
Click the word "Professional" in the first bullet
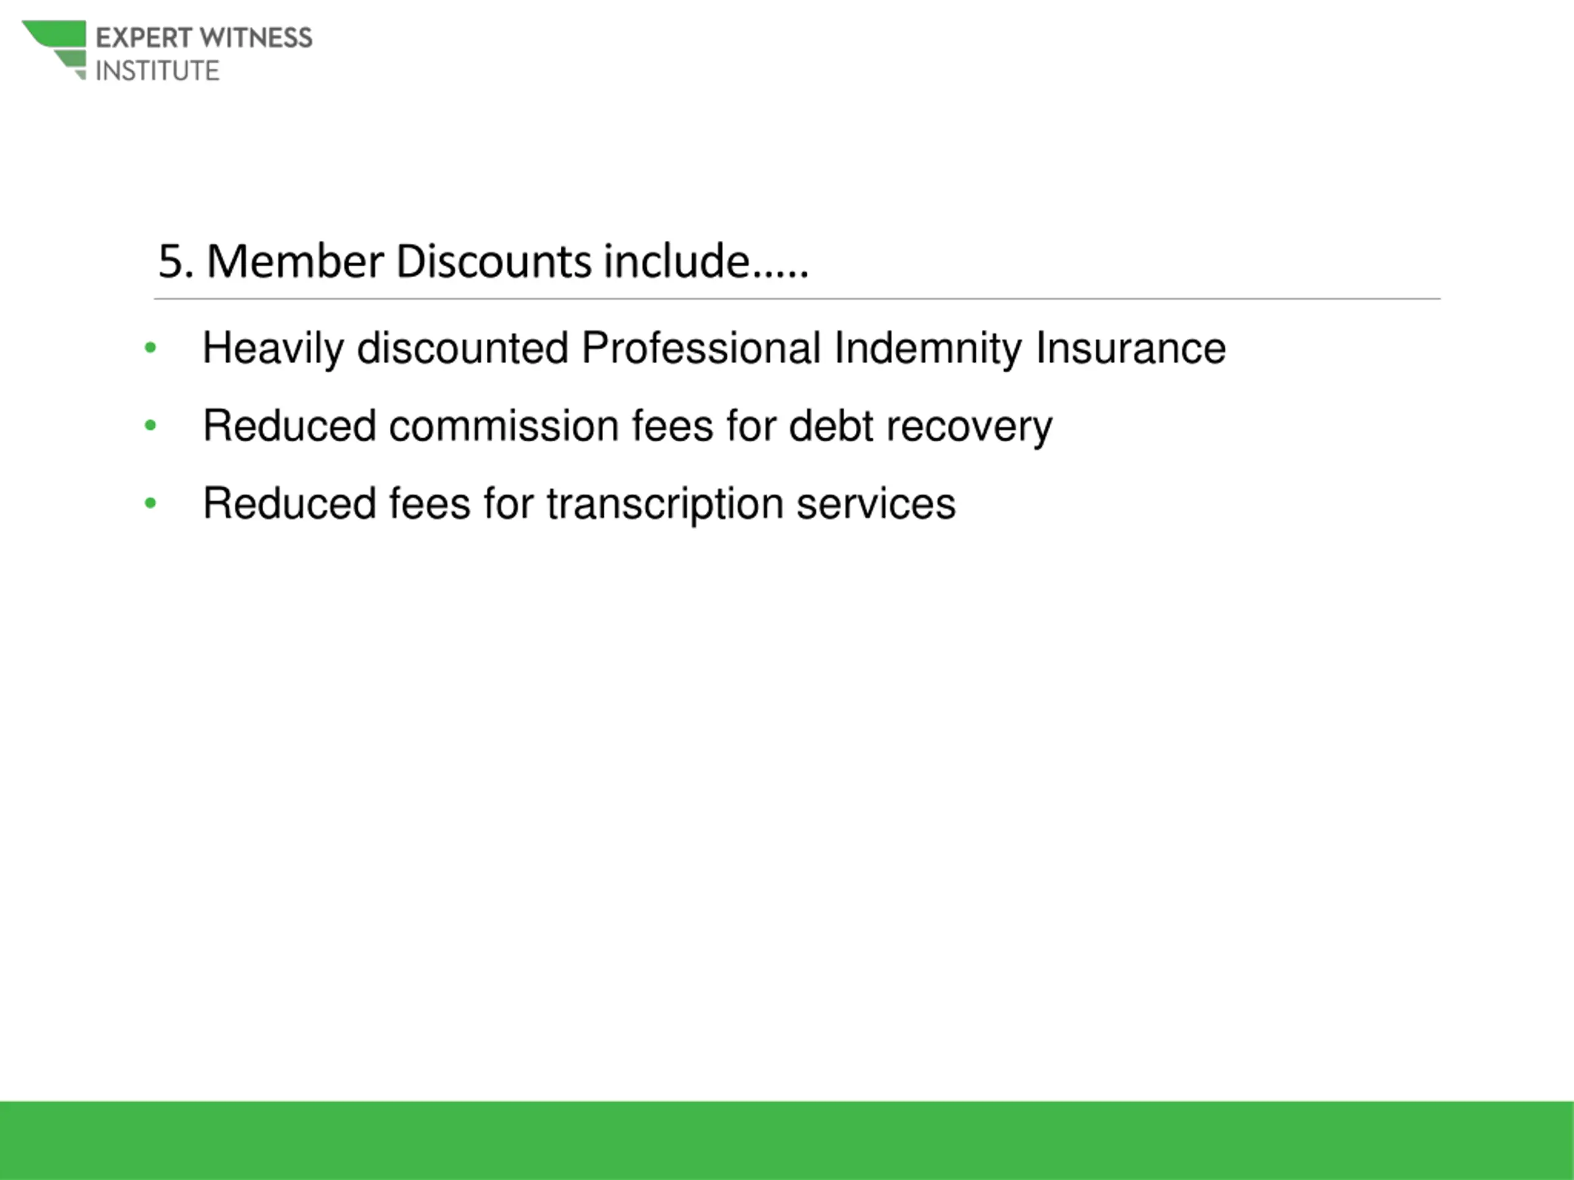[701, 348]
